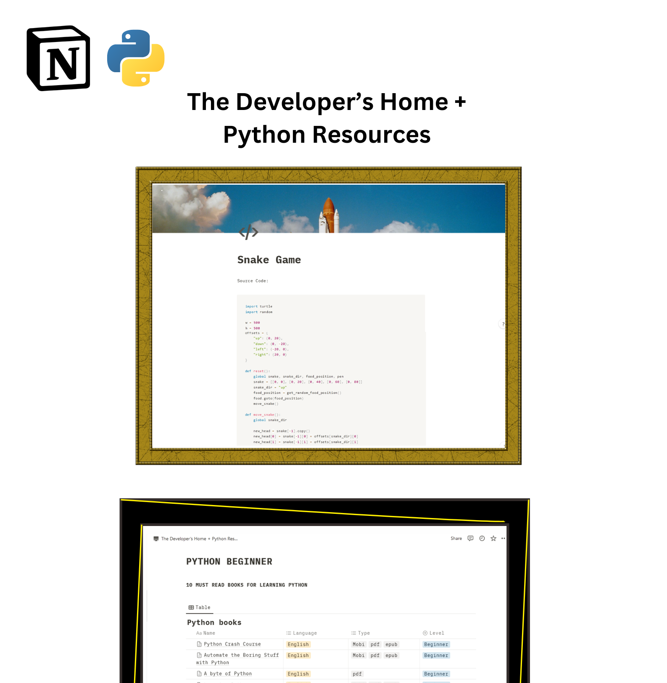Click the Python books database title
This screenshot has height=683, width=667.
tap(214, 622)
